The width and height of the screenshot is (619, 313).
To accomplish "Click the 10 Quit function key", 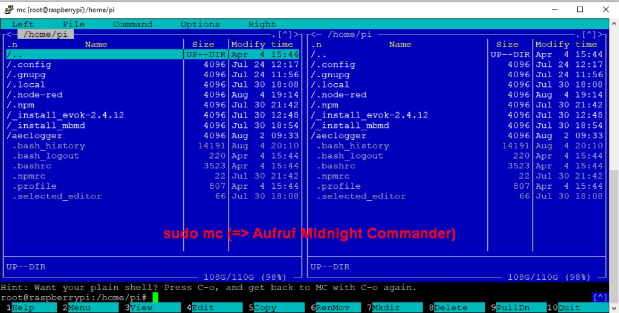I will pos(577,308).
